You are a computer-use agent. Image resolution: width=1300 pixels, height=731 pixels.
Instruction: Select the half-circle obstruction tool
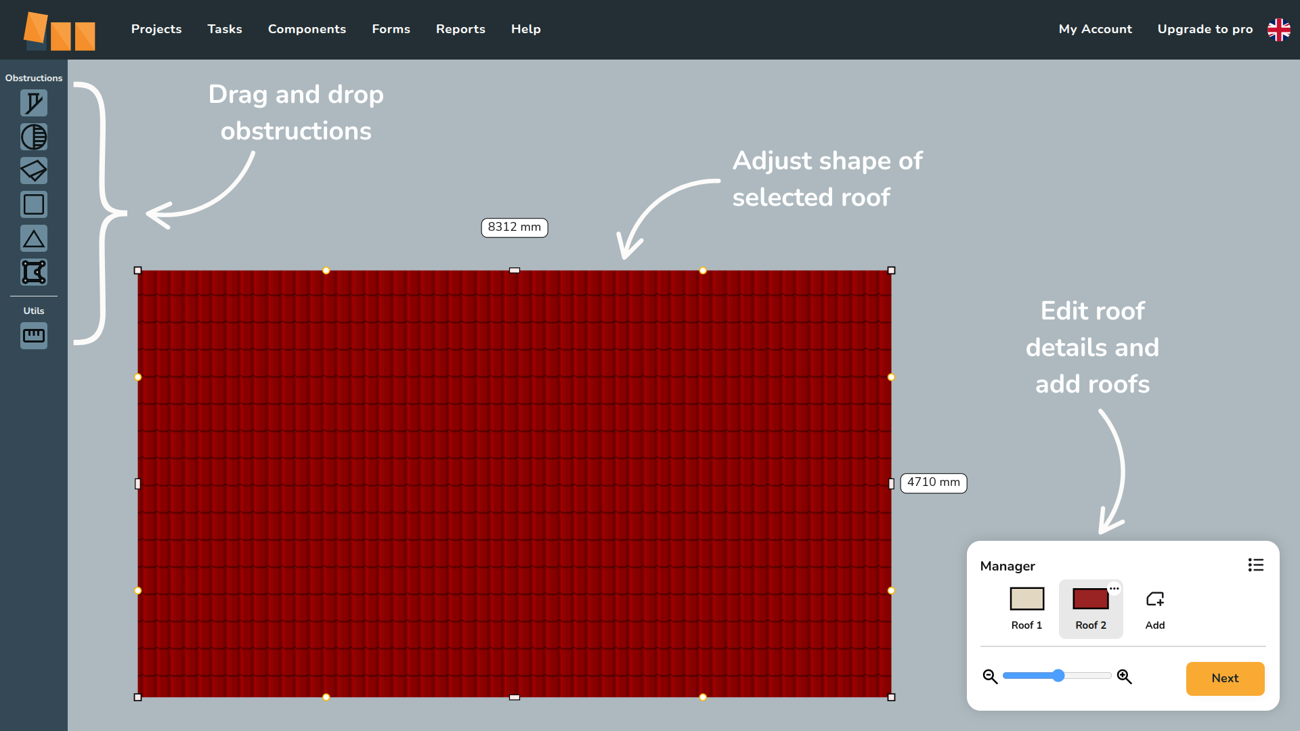pos(33,137)
